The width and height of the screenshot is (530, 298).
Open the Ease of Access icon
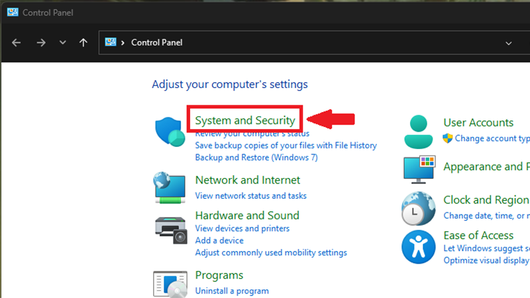click(419, 245)
